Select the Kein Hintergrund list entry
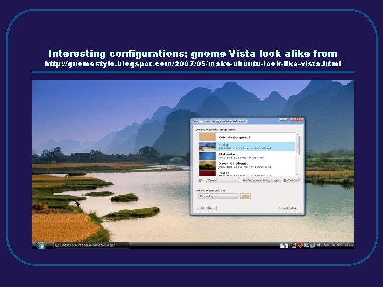The height and width of the screenshot is (287, 383). tap(247, 137)
